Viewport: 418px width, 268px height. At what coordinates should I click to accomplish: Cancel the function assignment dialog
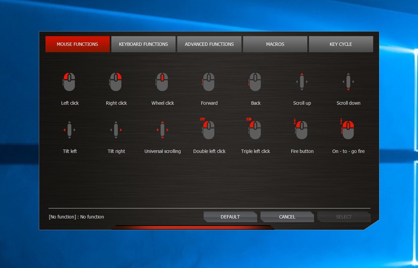(287, 217)
